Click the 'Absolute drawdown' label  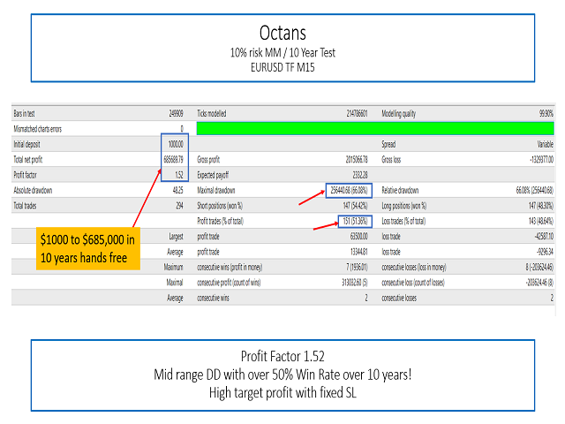(33, 190)
